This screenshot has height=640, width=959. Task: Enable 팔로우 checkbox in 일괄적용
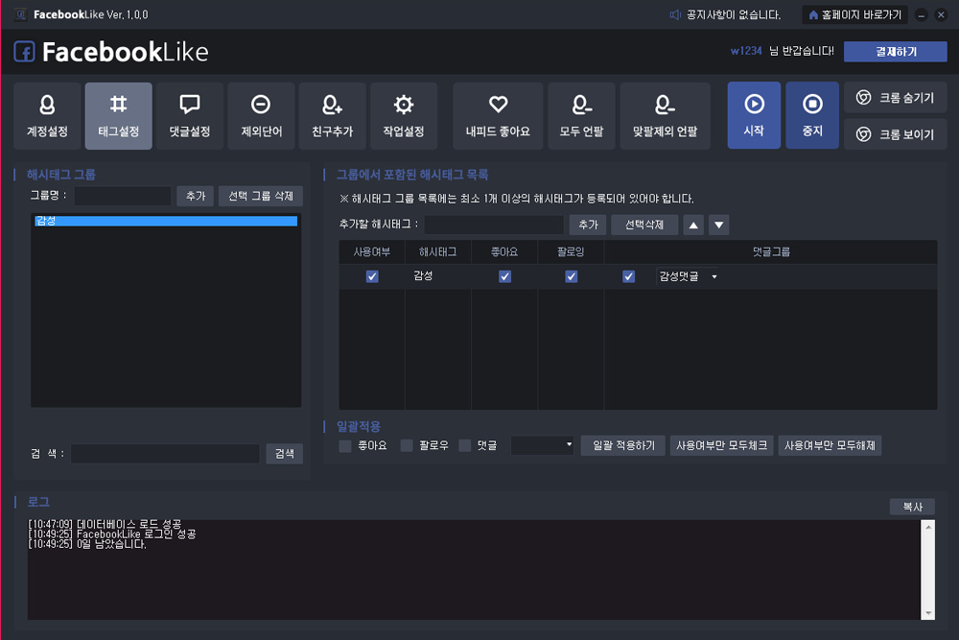click(407, 446)
